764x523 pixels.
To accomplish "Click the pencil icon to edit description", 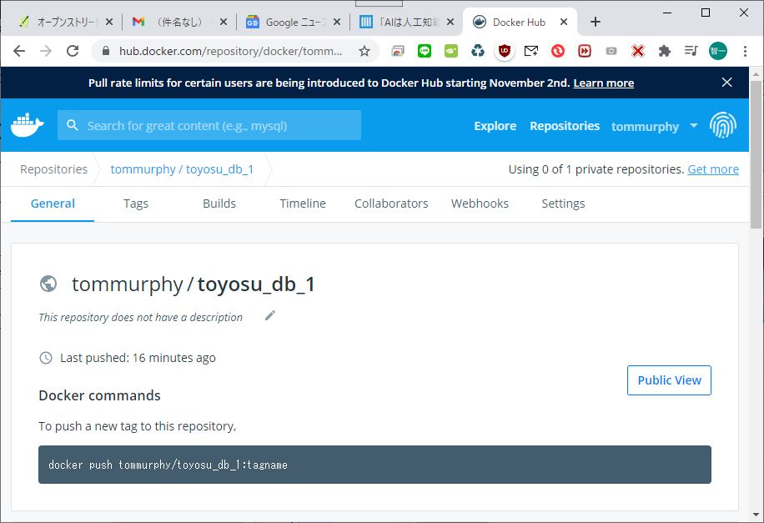I will (269, 315).
